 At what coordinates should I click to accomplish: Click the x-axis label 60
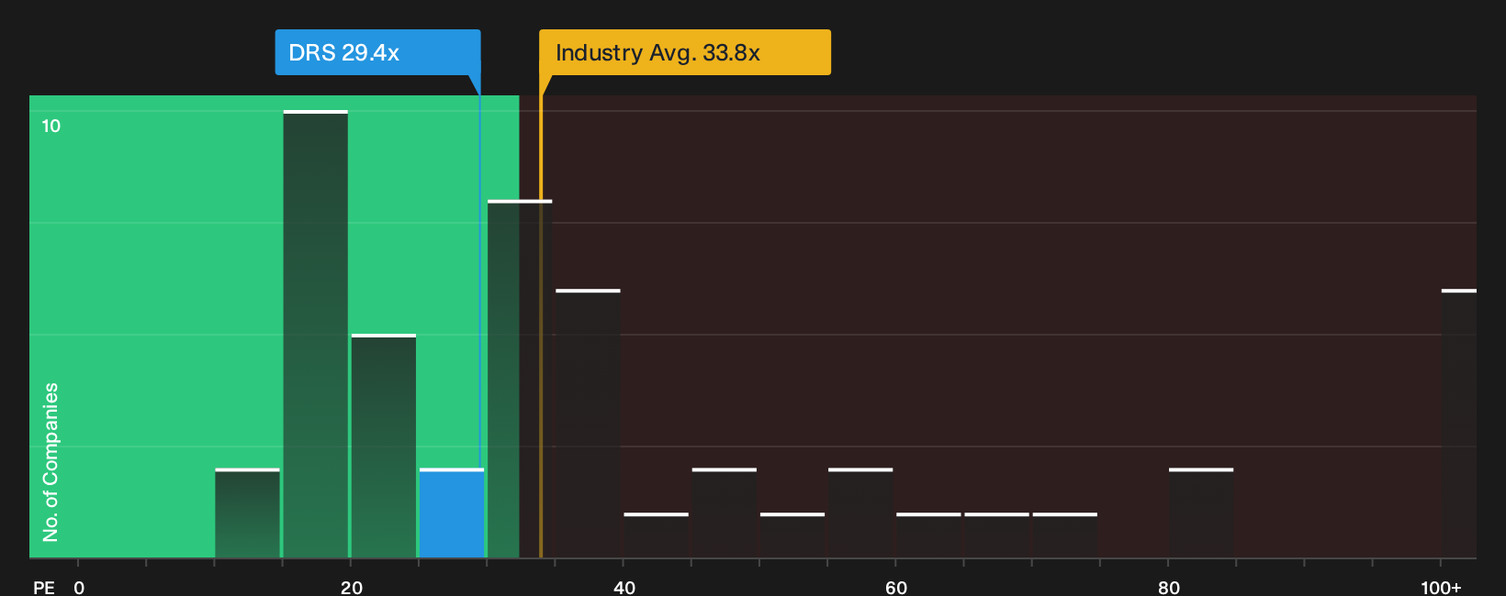point(896,587)
